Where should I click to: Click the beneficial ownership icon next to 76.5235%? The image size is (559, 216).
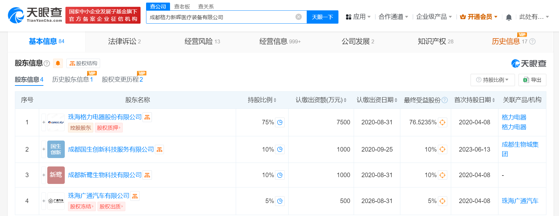[442, 122]
